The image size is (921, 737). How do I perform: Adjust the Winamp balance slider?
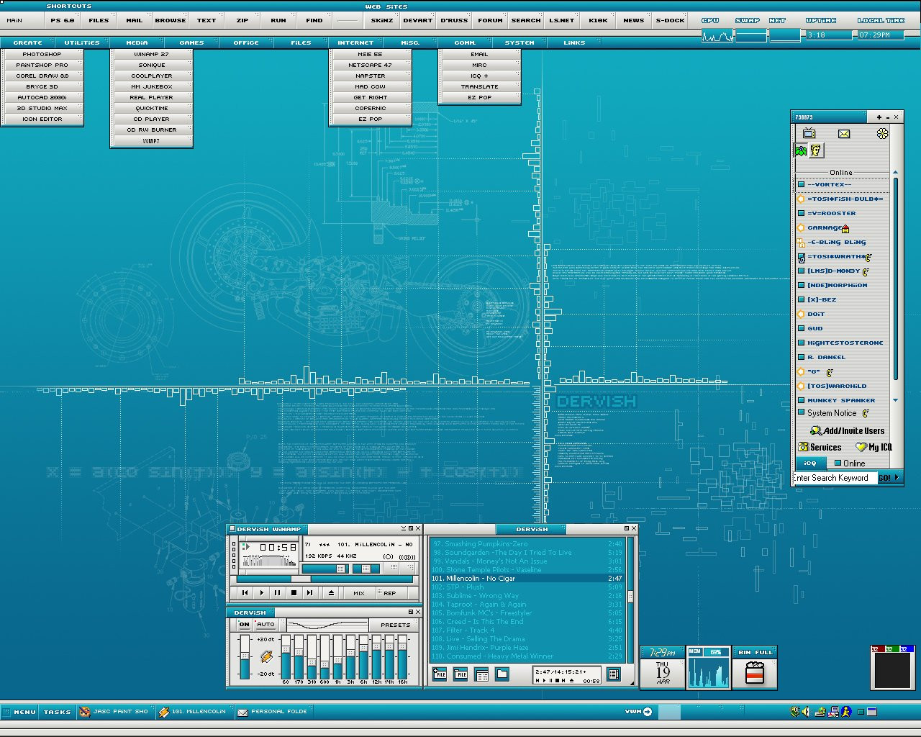pos(366,569)
